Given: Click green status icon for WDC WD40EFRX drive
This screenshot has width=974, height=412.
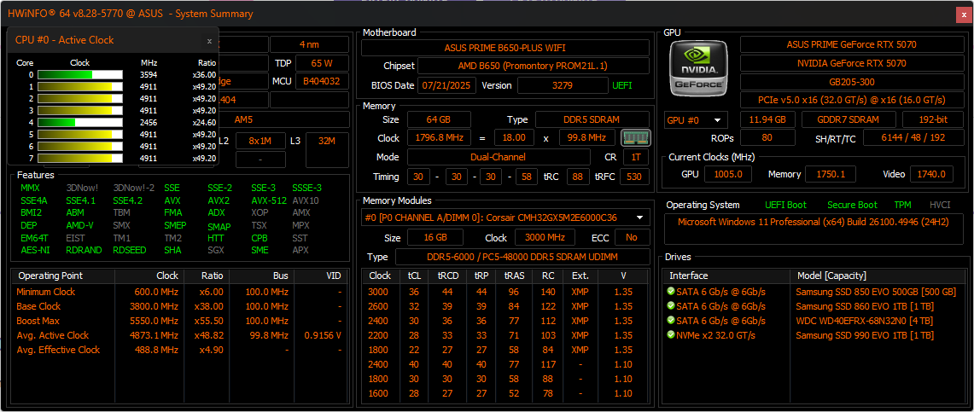Looking at the screenshot, I should (670, 320).
